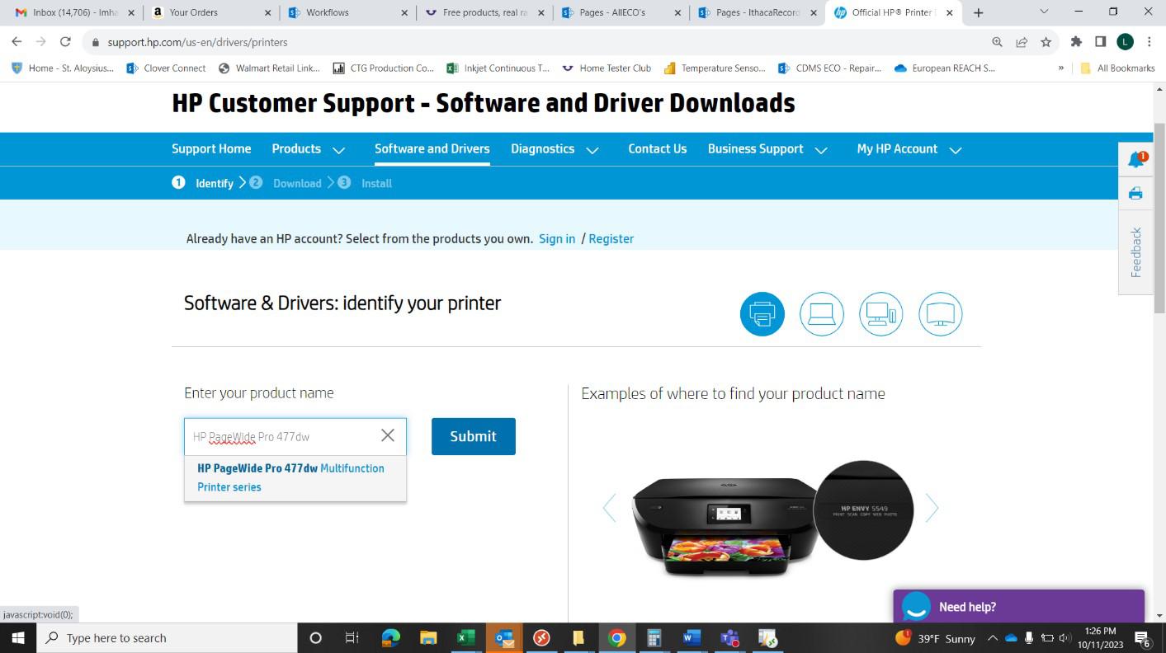Expand the Business Support menu chevron
This screenshot has height=653, width=1166.
coord(821,150)
